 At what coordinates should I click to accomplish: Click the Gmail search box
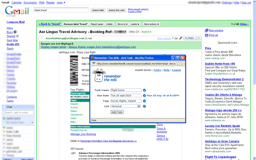point(61,10)
